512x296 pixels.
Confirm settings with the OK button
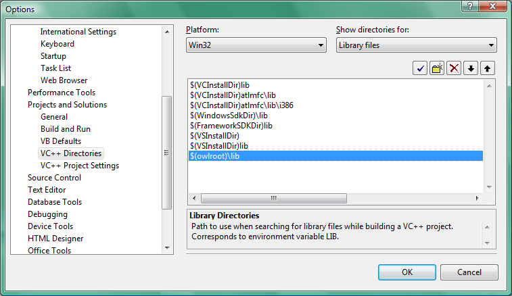tap(407, 272)
